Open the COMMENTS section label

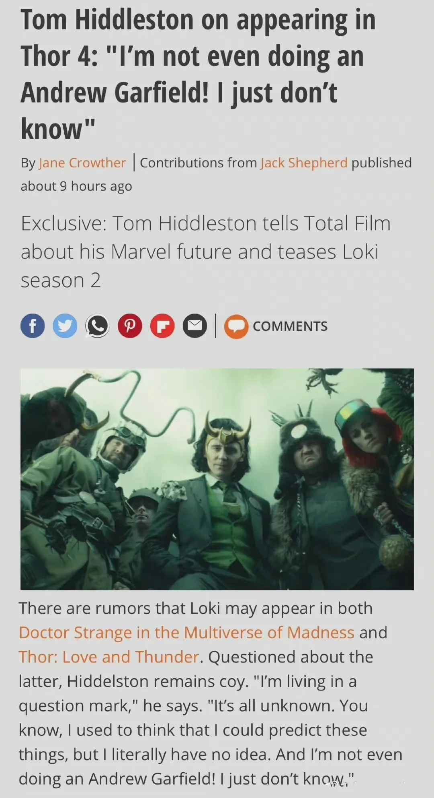coord(290,326)
